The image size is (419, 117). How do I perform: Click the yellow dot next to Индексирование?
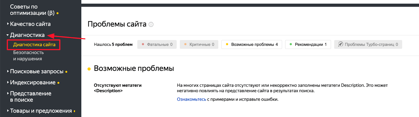[58, 83]
